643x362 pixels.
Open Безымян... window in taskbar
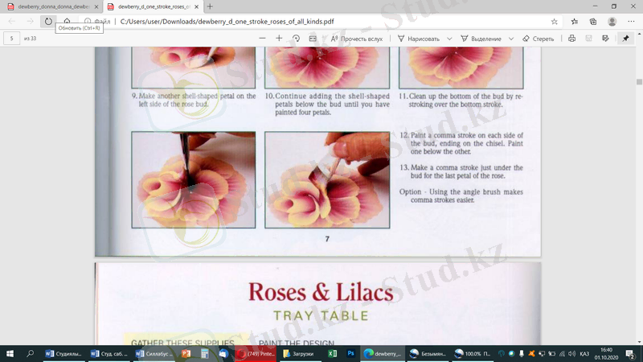point(428,353)
